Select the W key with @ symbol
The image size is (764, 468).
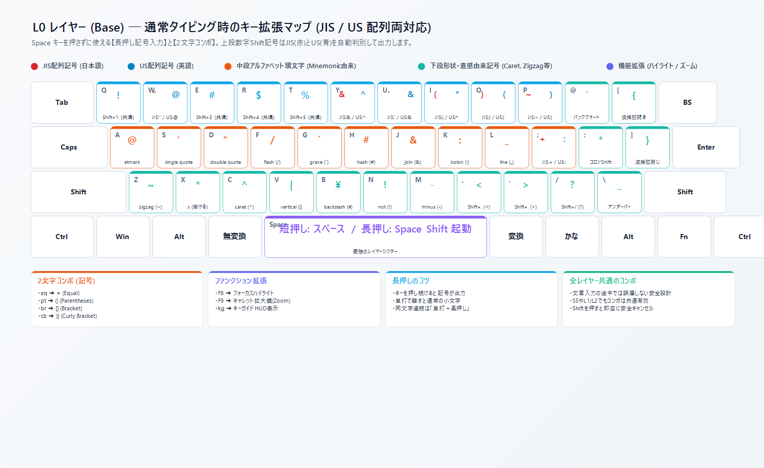pos(165,102)
